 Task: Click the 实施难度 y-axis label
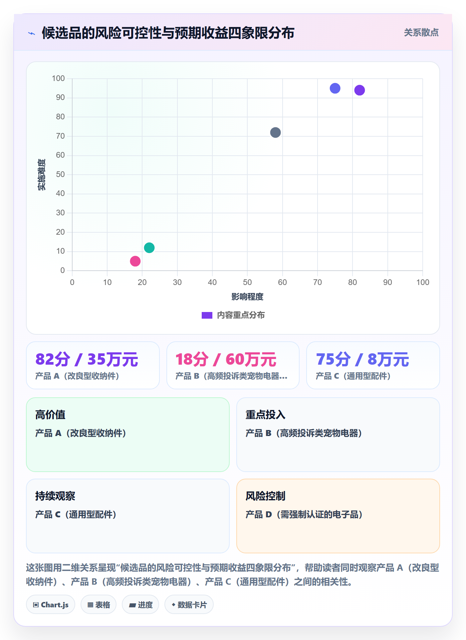(x=42, y=175)
